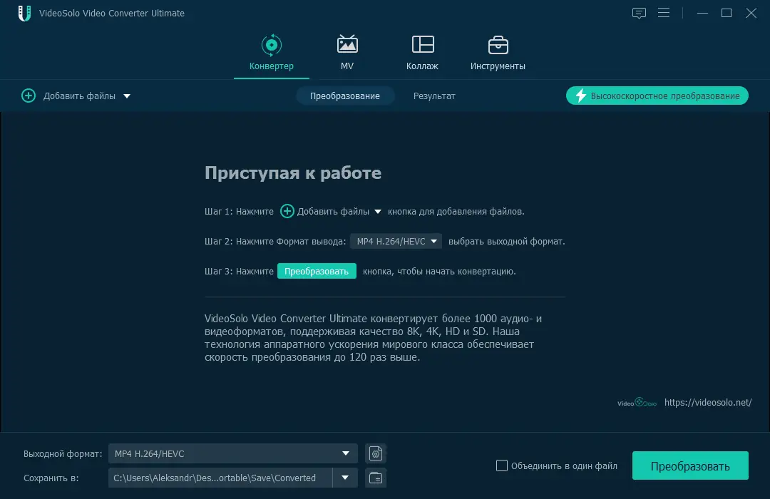Click the VideoSolo watermark logo above the link
The image size is (770, 499).
click(x=637, y=402)
